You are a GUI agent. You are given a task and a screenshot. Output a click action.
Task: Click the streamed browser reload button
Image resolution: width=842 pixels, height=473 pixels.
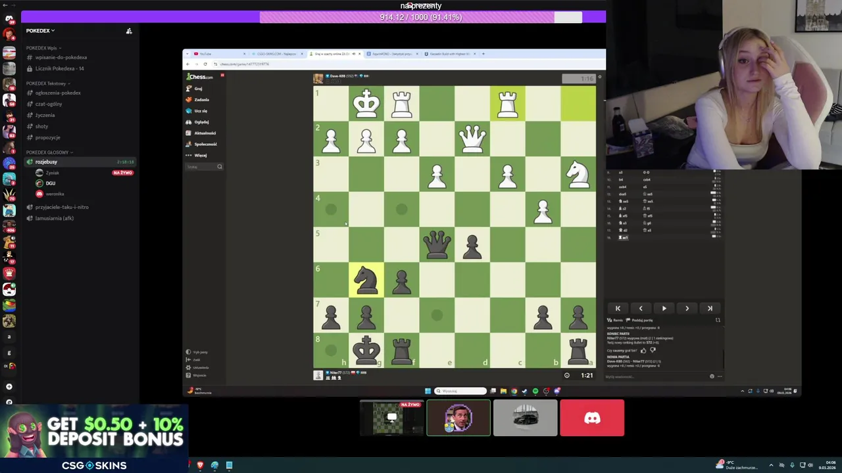(x=205, y=64)
